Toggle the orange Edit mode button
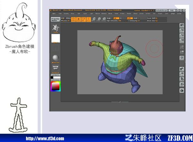 coord(83,19)
